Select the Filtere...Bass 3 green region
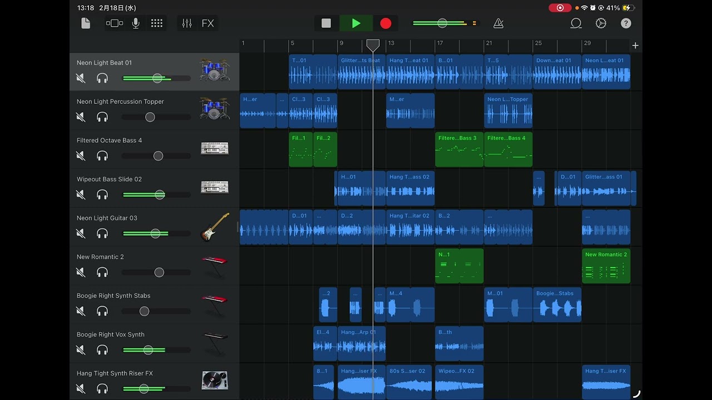 459,149
